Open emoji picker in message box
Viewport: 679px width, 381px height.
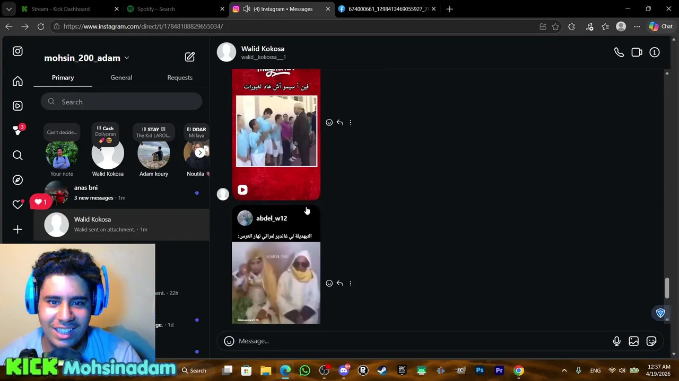click(x=229, y=341)
